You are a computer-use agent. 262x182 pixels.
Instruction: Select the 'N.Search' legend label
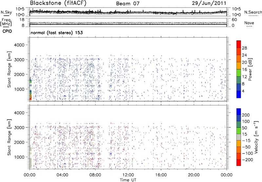pyautogui.click(x=253, y=12)
